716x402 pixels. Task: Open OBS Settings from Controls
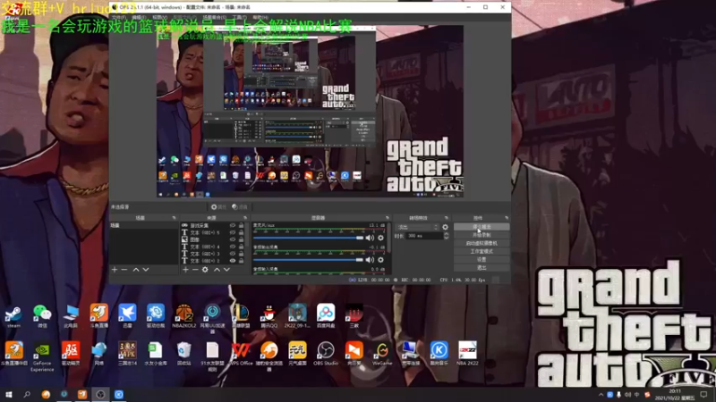point(482,259)
